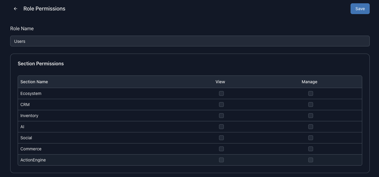
Task: Enable Manage permission for Ecosystem
Action: pos(311,93)
